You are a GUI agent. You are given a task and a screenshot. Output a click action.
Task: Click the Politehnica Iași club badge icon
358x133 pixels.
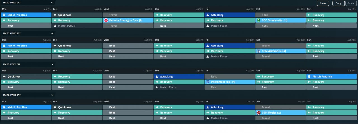point(208,82)
